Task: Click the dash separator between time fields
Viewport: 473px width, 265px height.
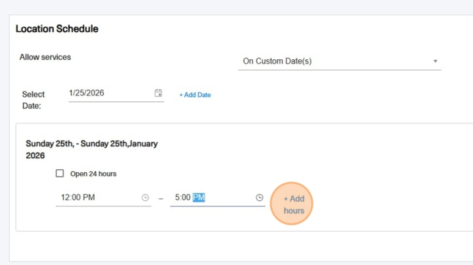Action: 161,198
